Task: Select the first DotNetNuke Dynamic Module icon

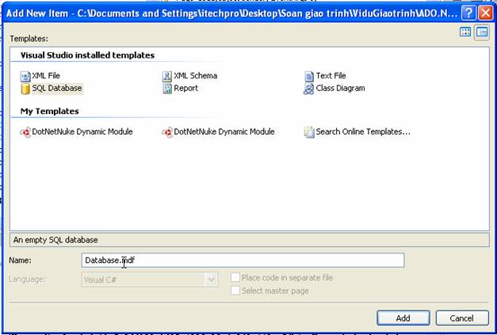Action: coord(25,132)
